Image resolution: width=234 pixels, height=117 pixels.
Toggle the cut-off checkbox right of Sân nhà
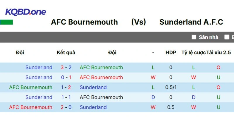[227, 37]
